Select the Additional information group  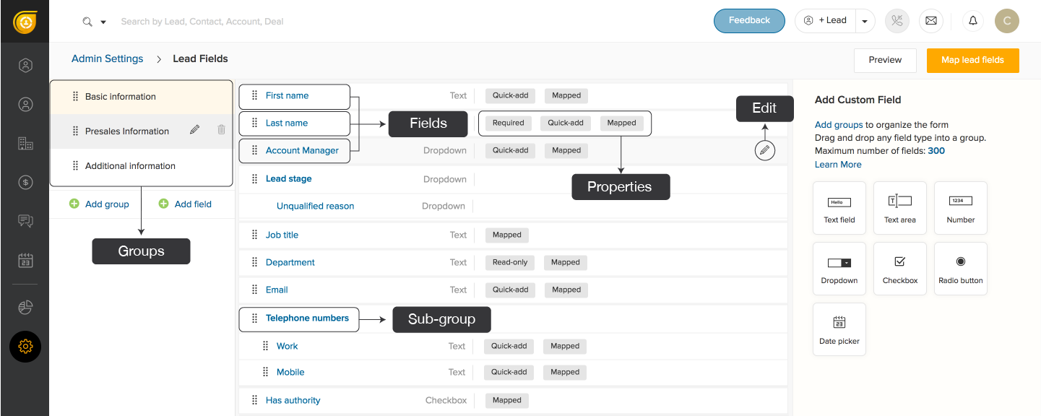tap(130, 166)
